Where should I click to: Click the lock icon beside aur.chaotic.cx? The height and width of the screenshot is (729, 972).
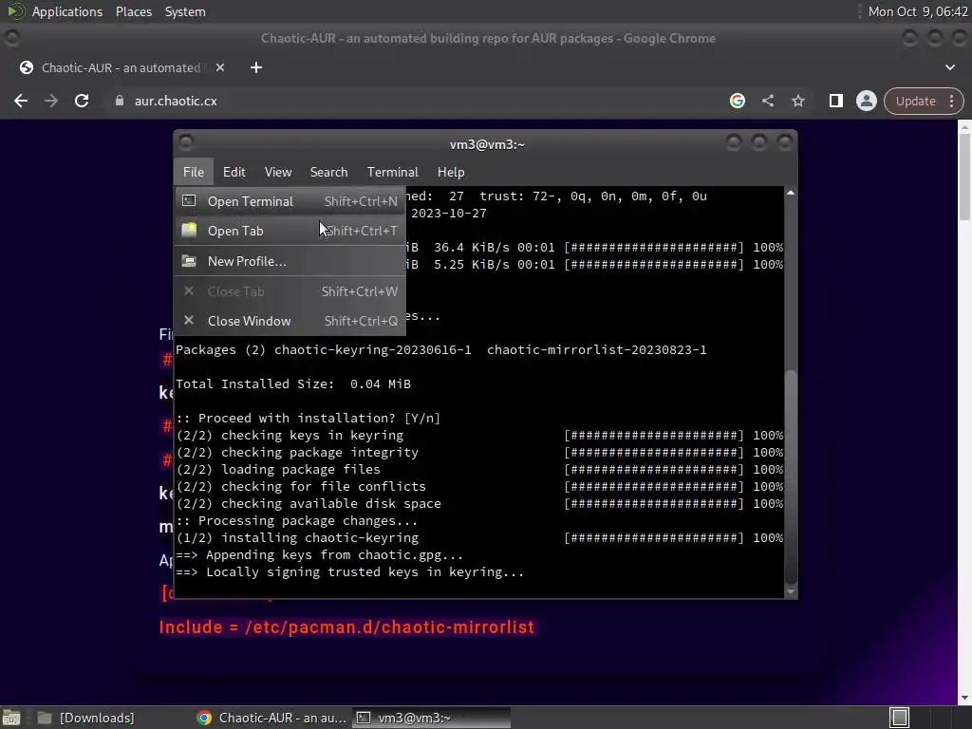[x=120, y=101]
